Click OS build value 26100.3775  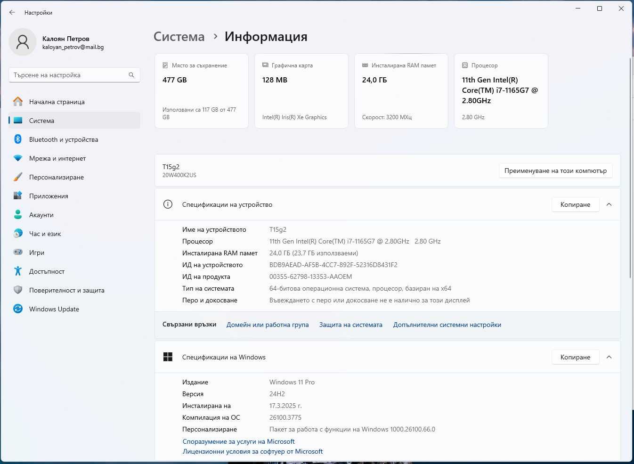coord(285,417)
